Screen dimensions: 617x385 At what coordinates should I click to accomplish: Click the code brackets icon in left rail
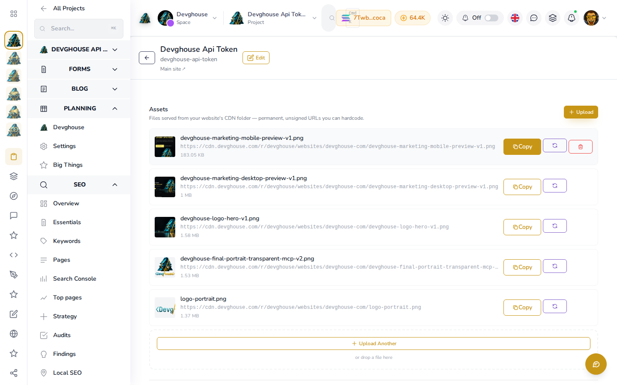[14, 255]
